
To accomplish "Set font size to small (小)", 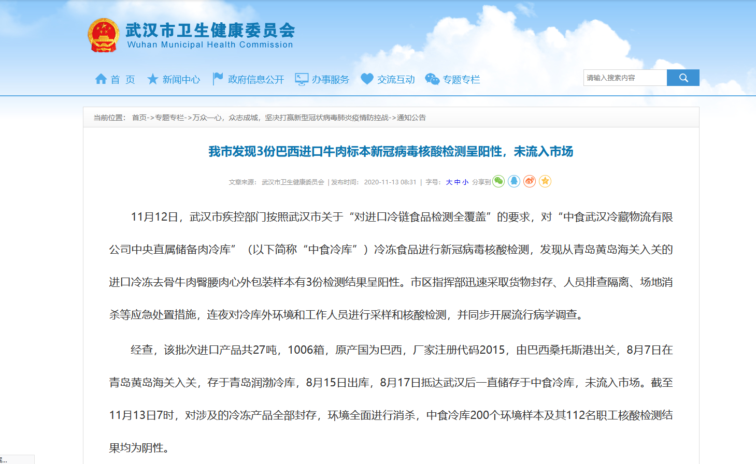I will click(x=465, y=182).
